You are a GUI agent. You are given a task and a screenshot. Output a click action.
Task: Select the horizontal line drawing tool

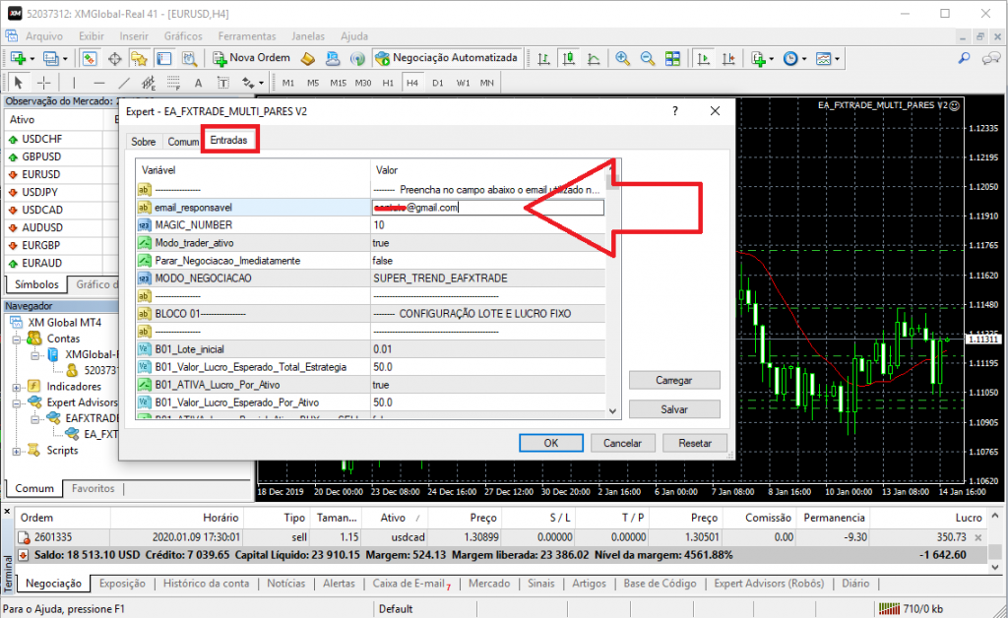point(99,83)
